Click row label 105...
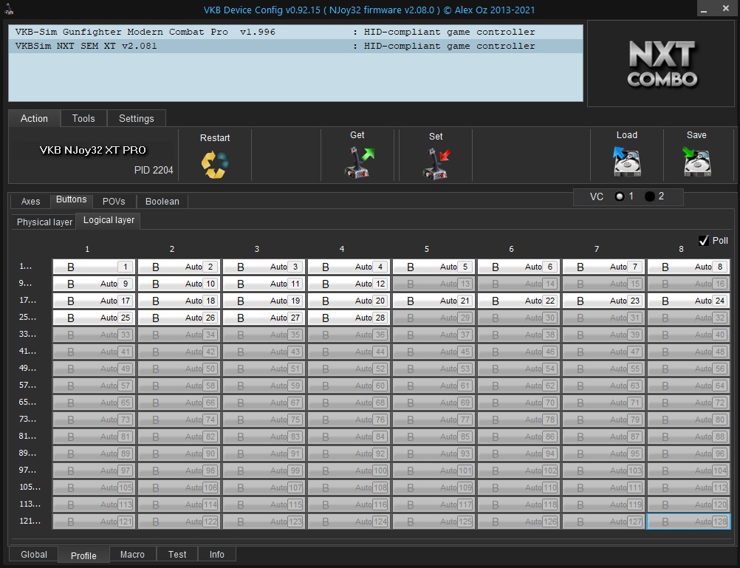Viewport: 740px width, 568px height. [x=30, y=487]
